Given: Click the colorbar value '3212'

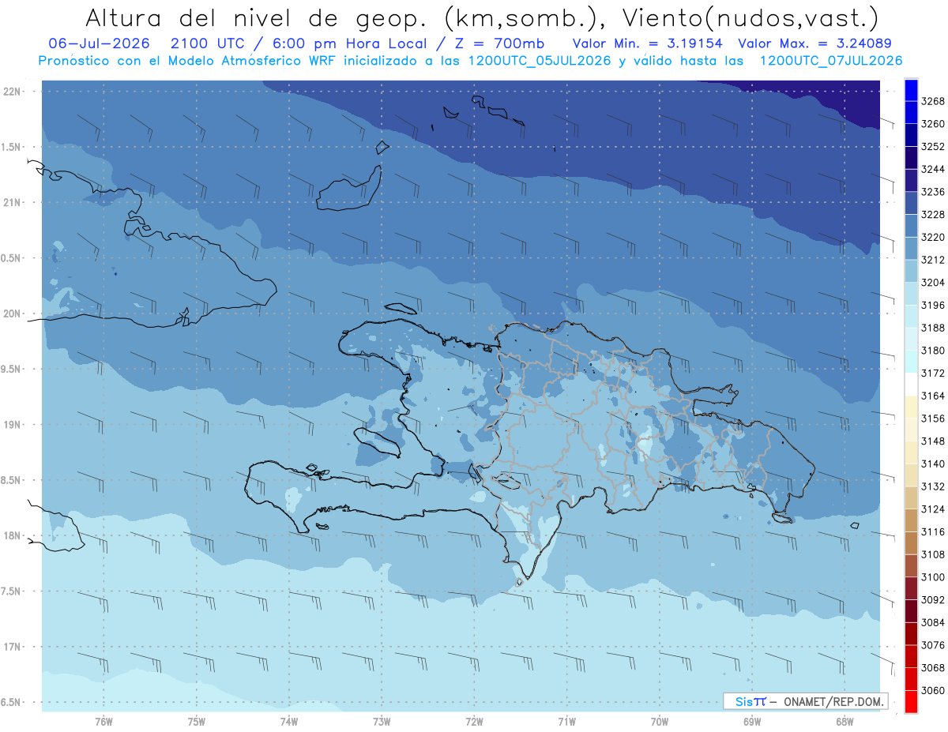Looking at the screenshot, I should pos(933,260).
